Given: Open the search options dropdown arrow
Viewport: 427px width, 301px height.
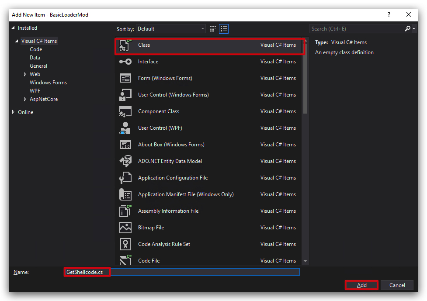Looking at the screenshot, I should [414, 28].
